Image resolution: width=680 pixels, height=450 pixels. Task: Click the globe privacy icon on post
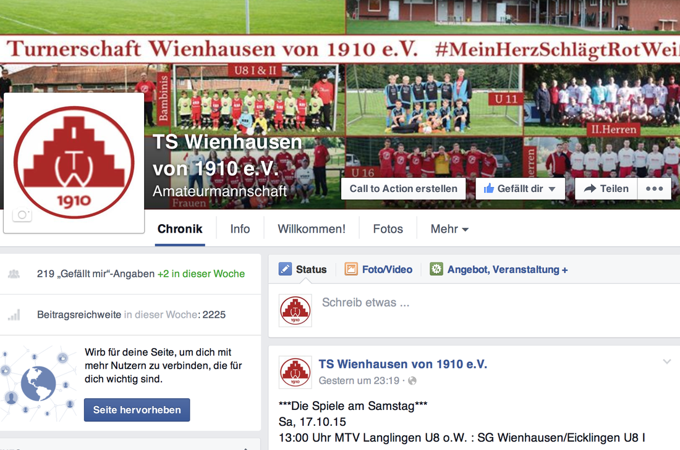412,381
